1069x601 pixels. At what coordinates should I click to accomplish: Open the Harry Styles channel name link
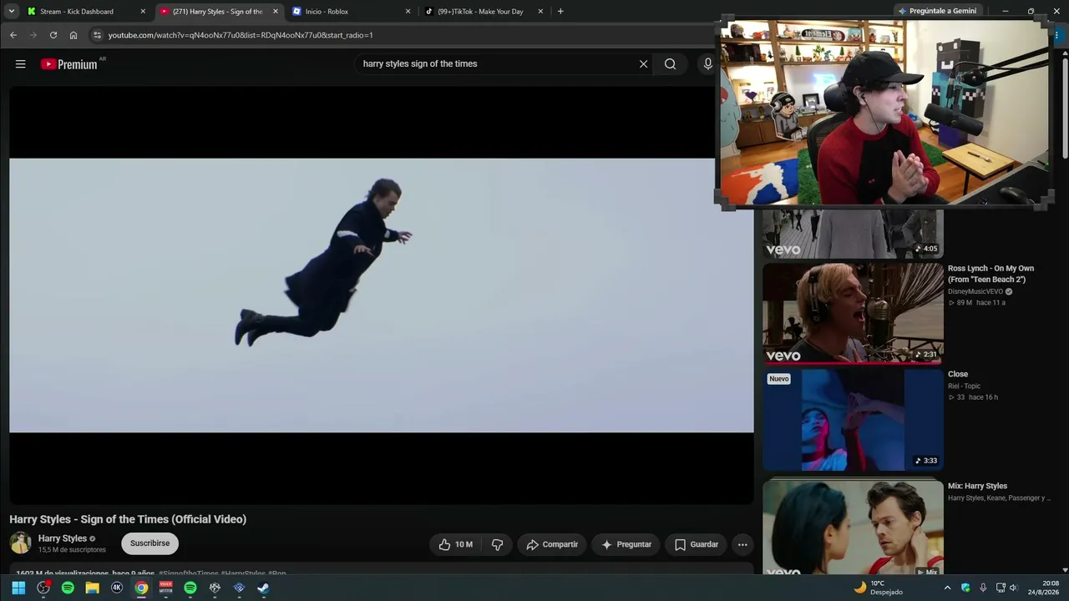point(63,538)
